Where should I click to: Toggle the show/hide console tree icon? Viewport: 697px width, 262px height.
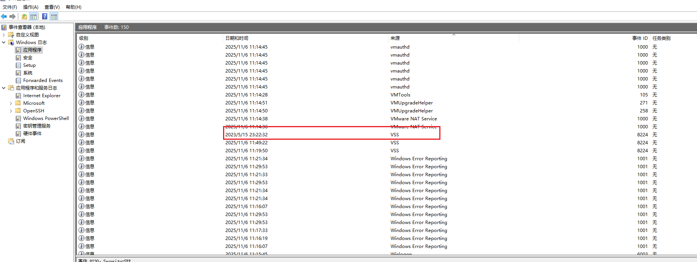point(33,16)
